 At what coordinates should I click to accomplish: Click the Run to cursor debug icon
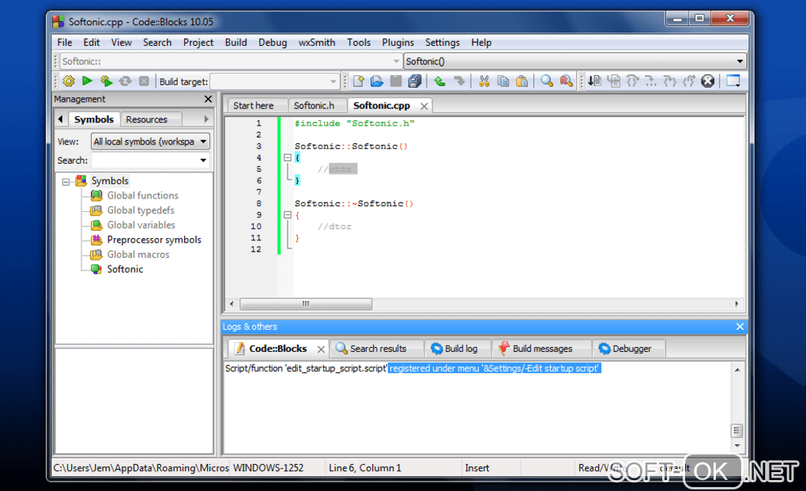click(614, 81)
